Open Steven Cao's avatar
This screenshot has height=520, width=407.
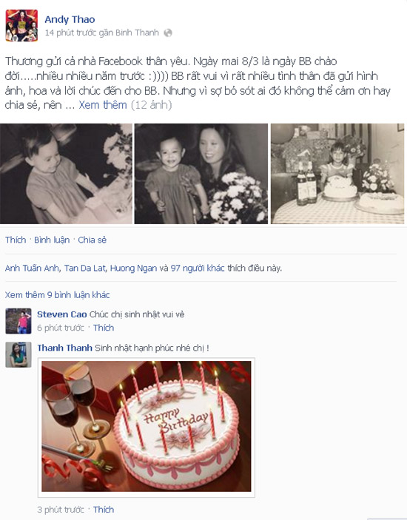(x=18, y=321)
